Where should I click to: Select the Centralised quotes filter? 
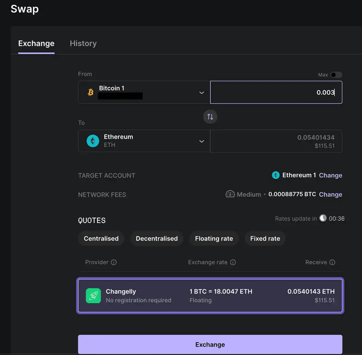point(101,238)
